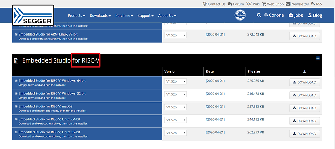Click the 25+ Years badge icon
The width and height of the screenshot is (335, 149).
pyautogui.click(x=240, y=15)
